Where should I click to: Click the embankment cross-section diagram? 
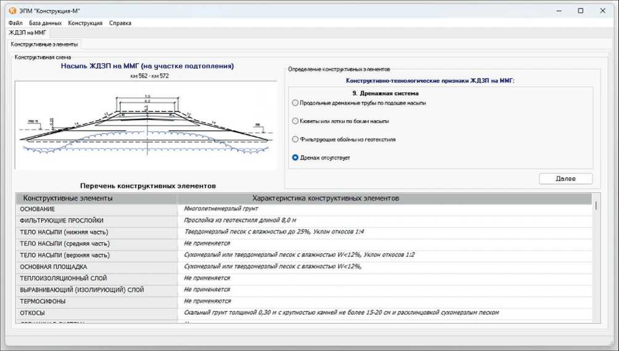tap(146, 126)
